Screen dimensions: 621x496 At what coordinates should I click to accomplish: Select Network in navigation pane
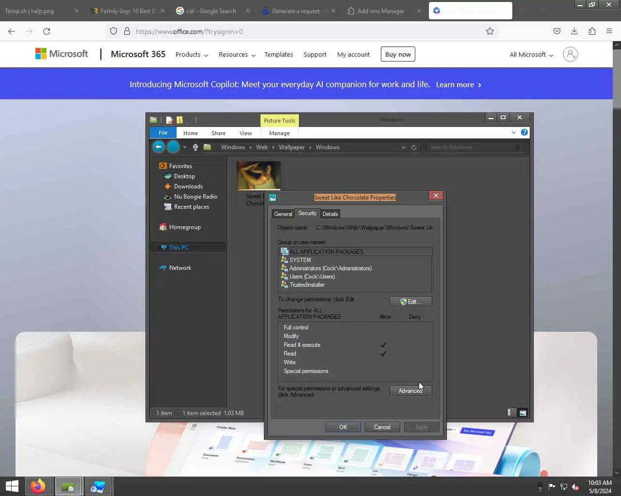pyautogui.click(x=180, y=267)
